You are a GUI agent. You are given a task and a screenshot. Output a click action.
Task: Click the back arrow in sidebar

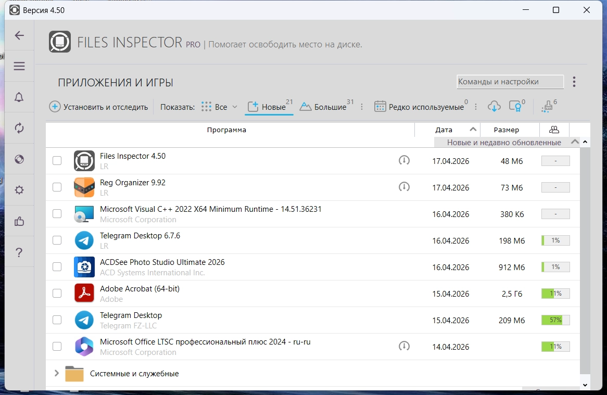[19, 35]
